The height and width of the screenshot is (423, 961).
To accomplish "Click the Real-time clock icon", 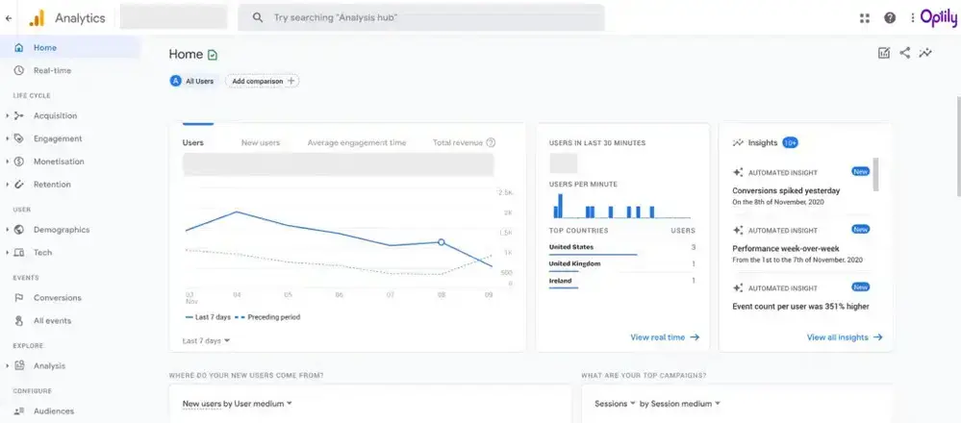I will coord(19,70).
